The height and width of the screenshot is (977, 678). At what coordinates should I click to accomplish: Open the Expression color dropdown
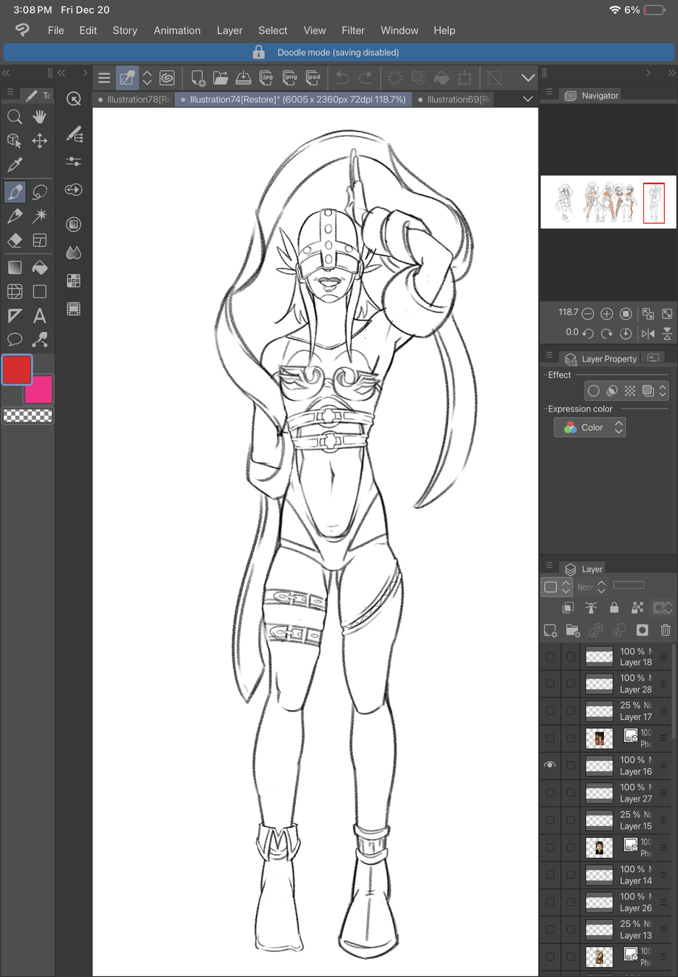point(590,427)
